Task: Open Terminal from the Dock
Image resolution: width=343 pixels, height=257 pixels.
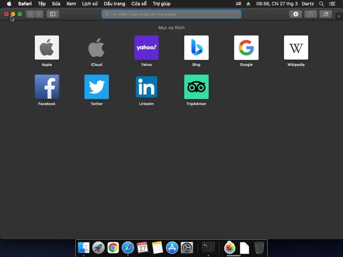Action: [x=208, y=248]
